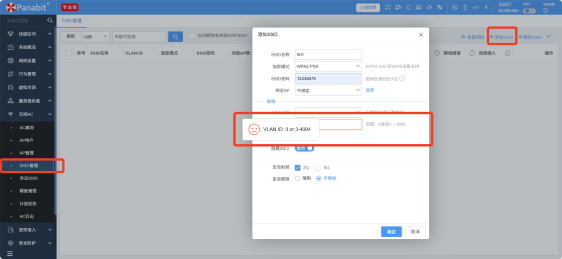
Task: Click 取消 in the 添加SSID dialog
Action: [x=415, y=231]
